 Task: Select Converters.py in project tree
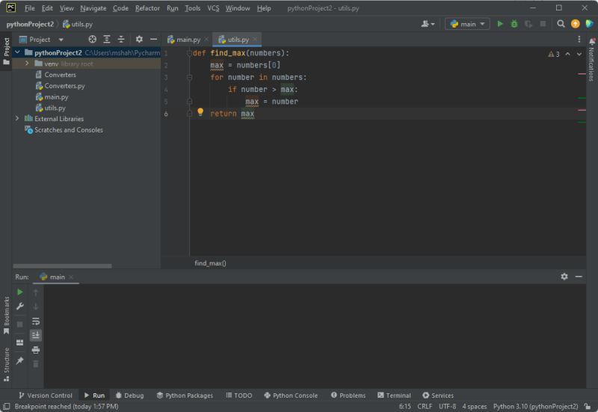tap(64, 86)
